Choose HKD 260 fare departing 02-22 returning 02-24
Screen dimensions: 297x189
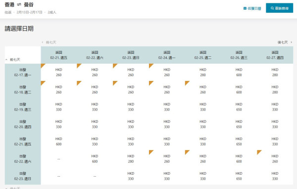[167, 159]
